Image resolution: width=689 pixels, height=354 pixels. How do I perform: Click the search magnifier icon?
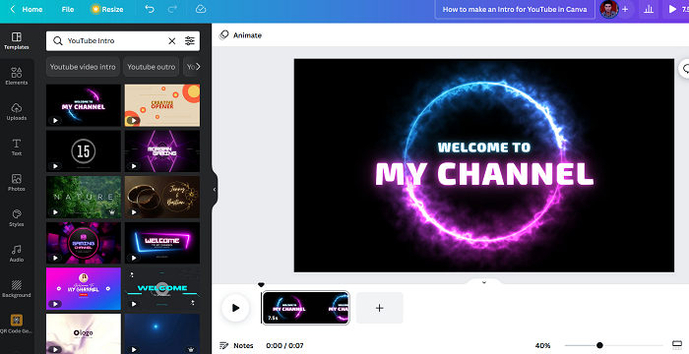(57, 41)
